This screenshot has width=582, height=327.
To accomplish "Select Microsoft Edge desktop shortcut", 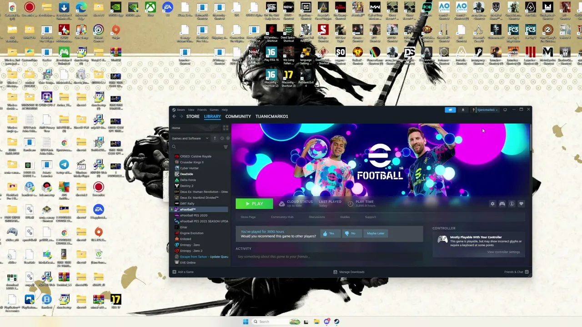I will click(x=81, y=10).
